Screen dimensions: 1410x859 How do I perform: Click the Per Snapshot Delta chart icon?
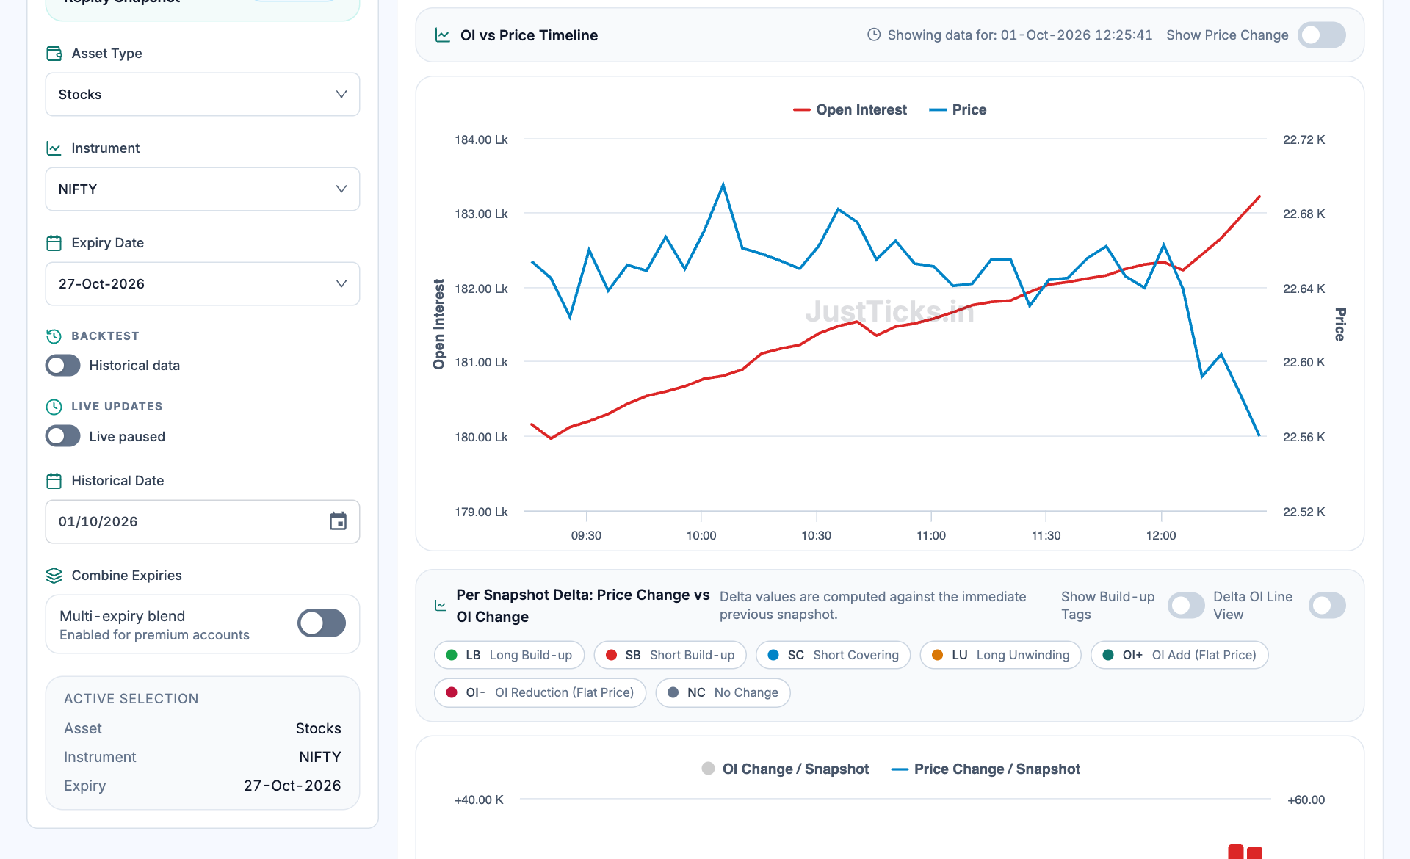(x=441, y=606)
